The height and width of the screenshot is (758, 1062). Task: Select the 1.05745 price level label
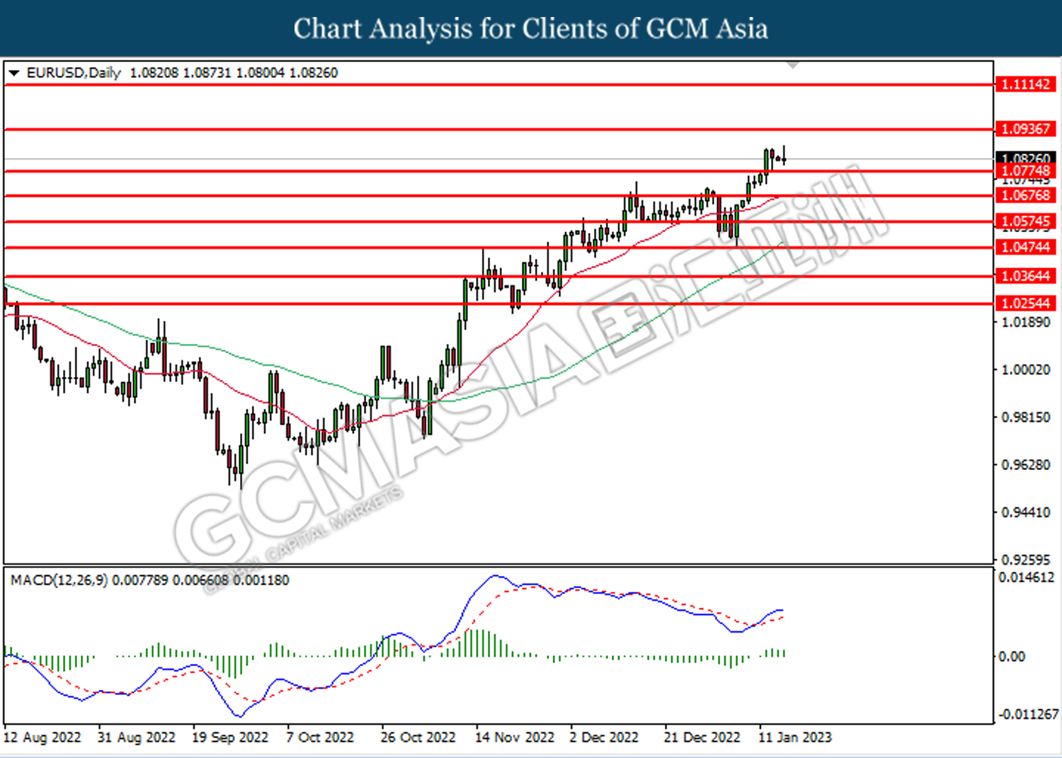pyautogui.click(x=1025, y=221)
